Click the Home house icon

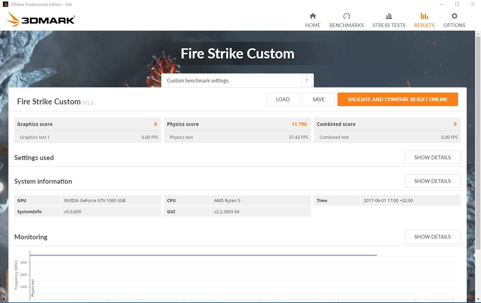(x=313, y=16)
